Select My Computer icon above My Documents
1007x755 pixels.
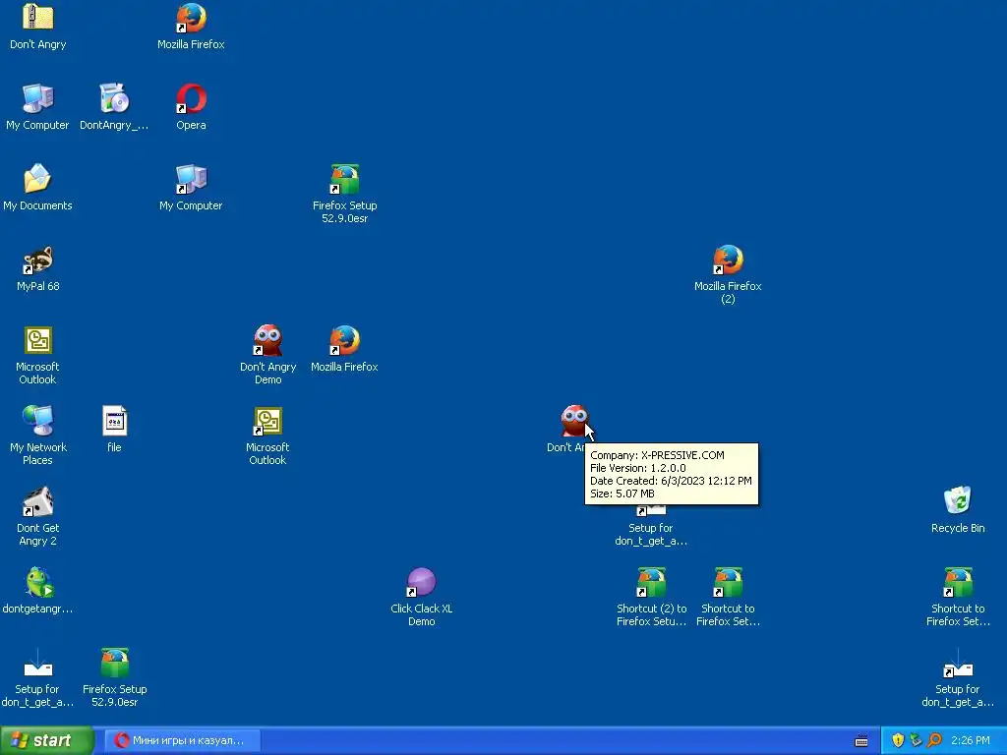(x=38, y=98)
